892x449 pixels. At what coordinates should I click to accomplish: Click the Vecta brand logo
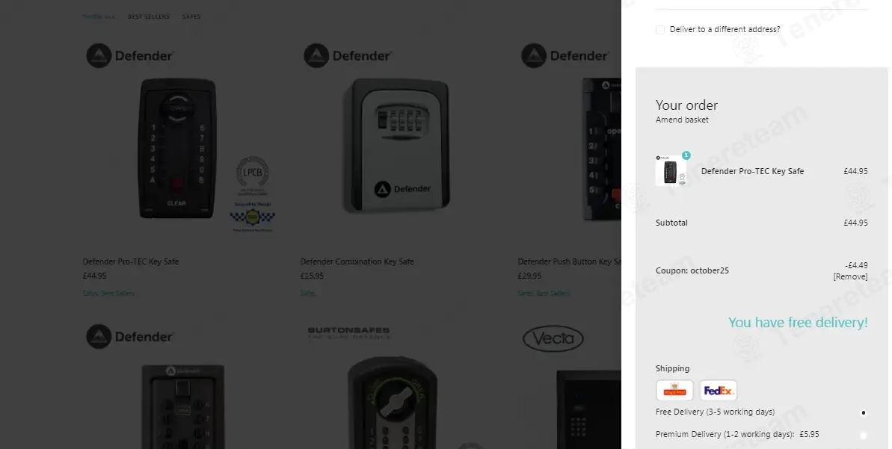point(553,338)
